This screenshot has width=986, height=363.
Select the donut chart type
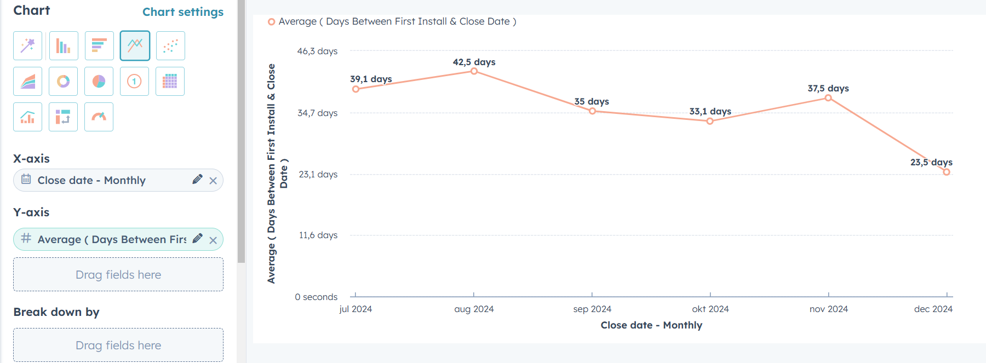63,81
